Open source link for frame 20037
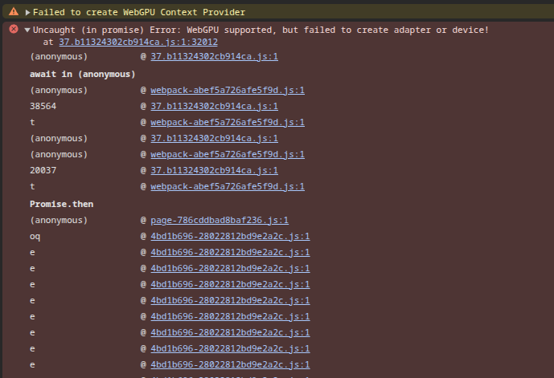Screen dimensions: 554x378 click(214, 170)
